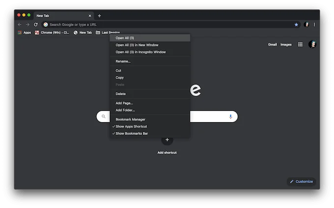
Task: Click the Customize button
Action: [301, 182]
